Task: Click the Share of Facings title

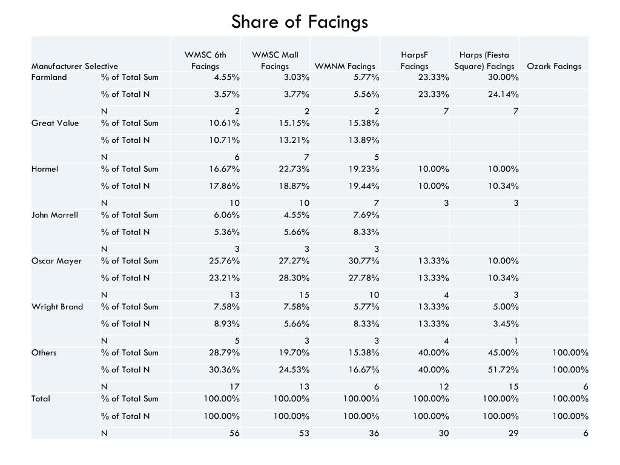Action: tap(299, 22)
